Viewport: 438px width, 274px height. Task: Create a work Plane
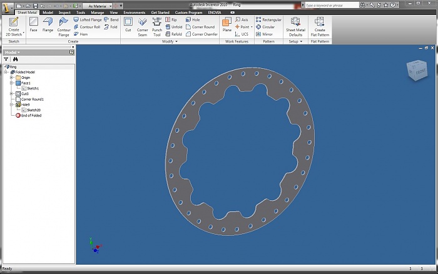click(x=227, y=24)
